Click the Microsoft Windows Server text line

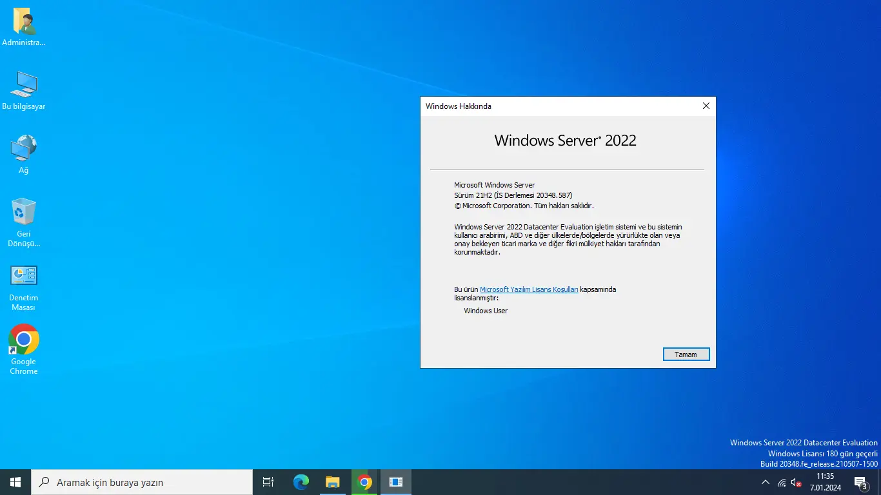click(495, 185)
